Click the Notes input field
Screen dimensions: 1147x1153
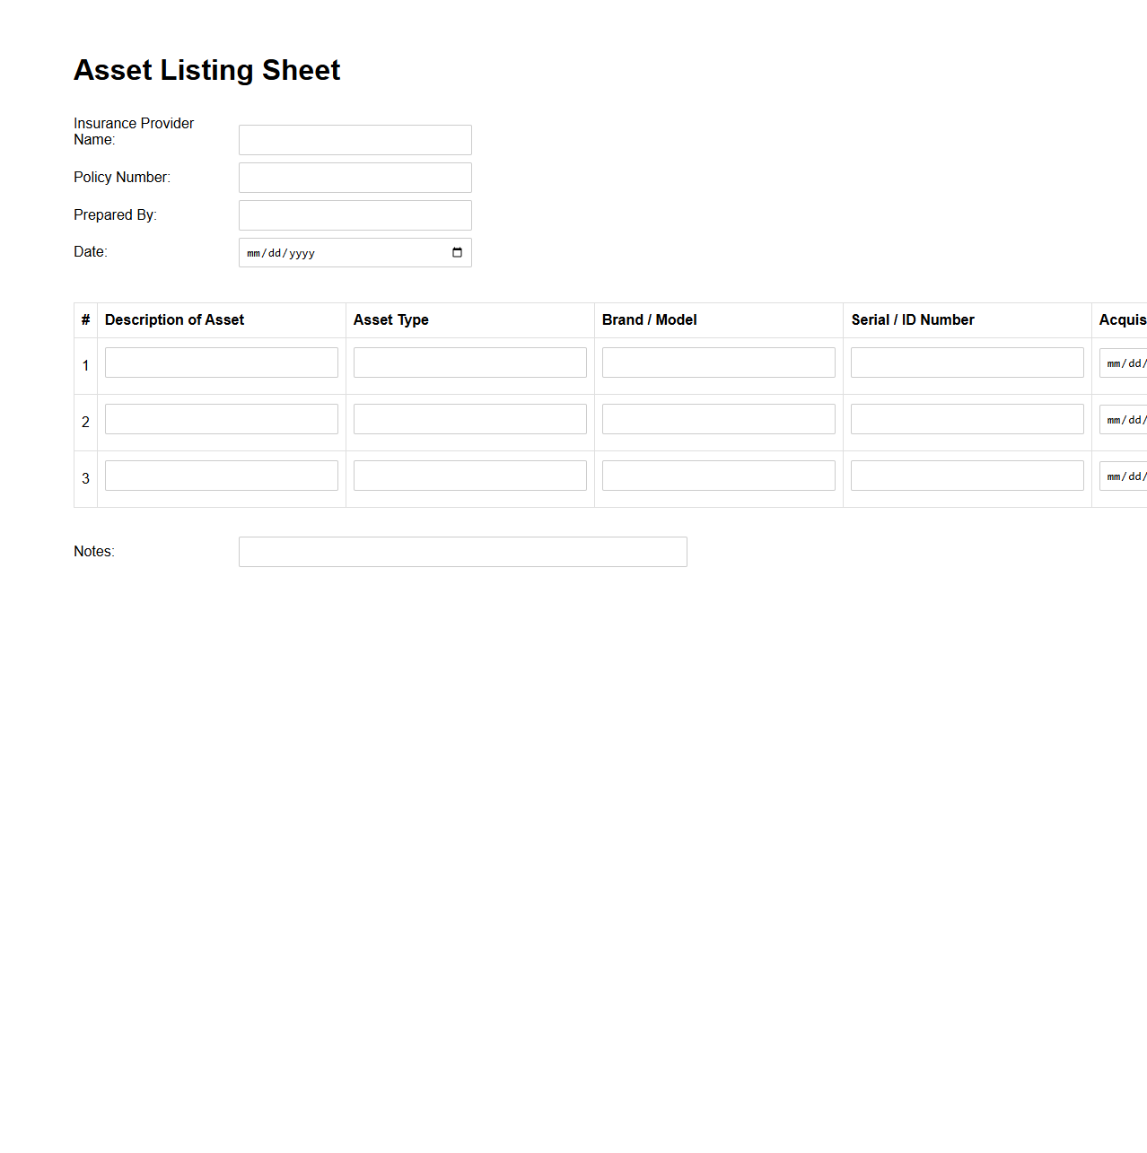[x=462, y=551]
